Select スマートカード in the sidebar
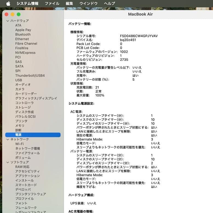 (26, 185)
